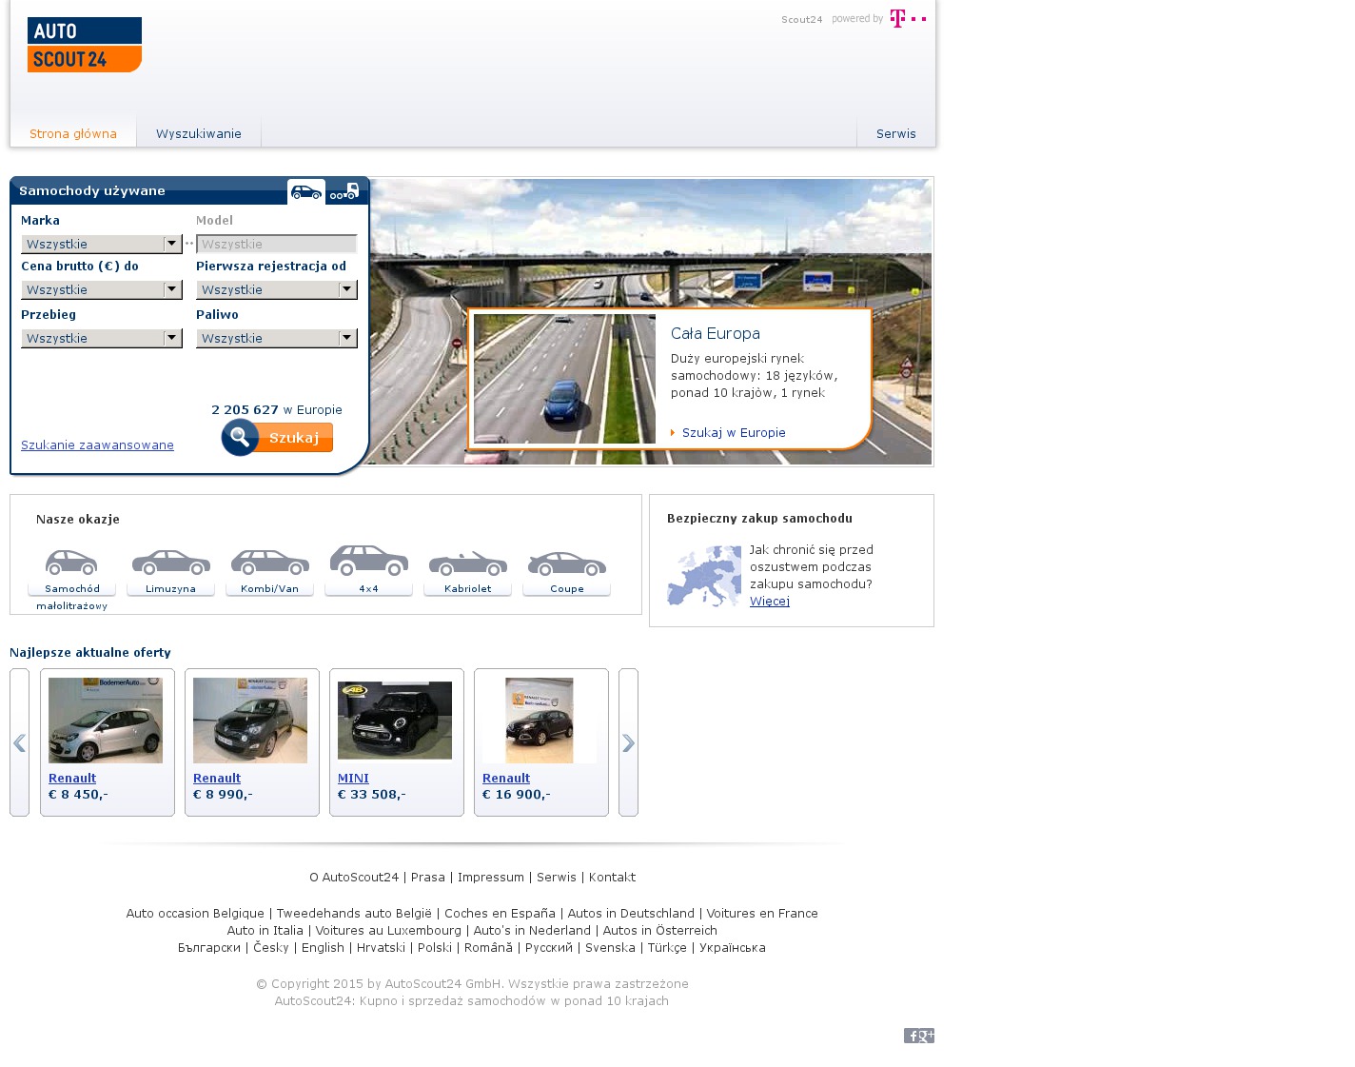Open the social media icons in footer

coord(918,1036)
